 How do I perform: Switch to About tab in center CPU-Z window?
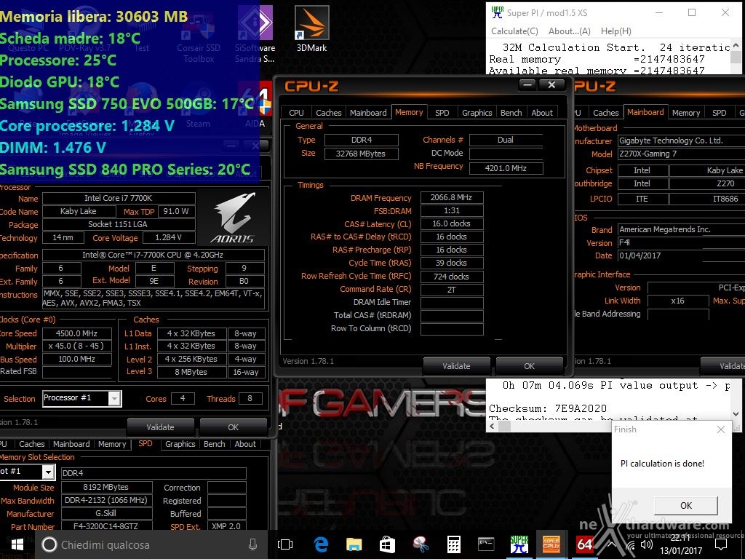coord(541,113)
